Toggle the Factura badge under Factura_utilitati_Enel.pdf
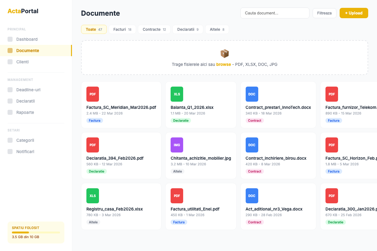This screenshot has width=377, height=251. tap(179, 222)
